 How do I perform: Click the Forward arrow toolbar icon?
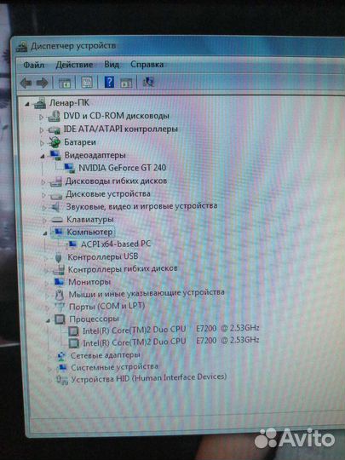(x=43, y=83)
